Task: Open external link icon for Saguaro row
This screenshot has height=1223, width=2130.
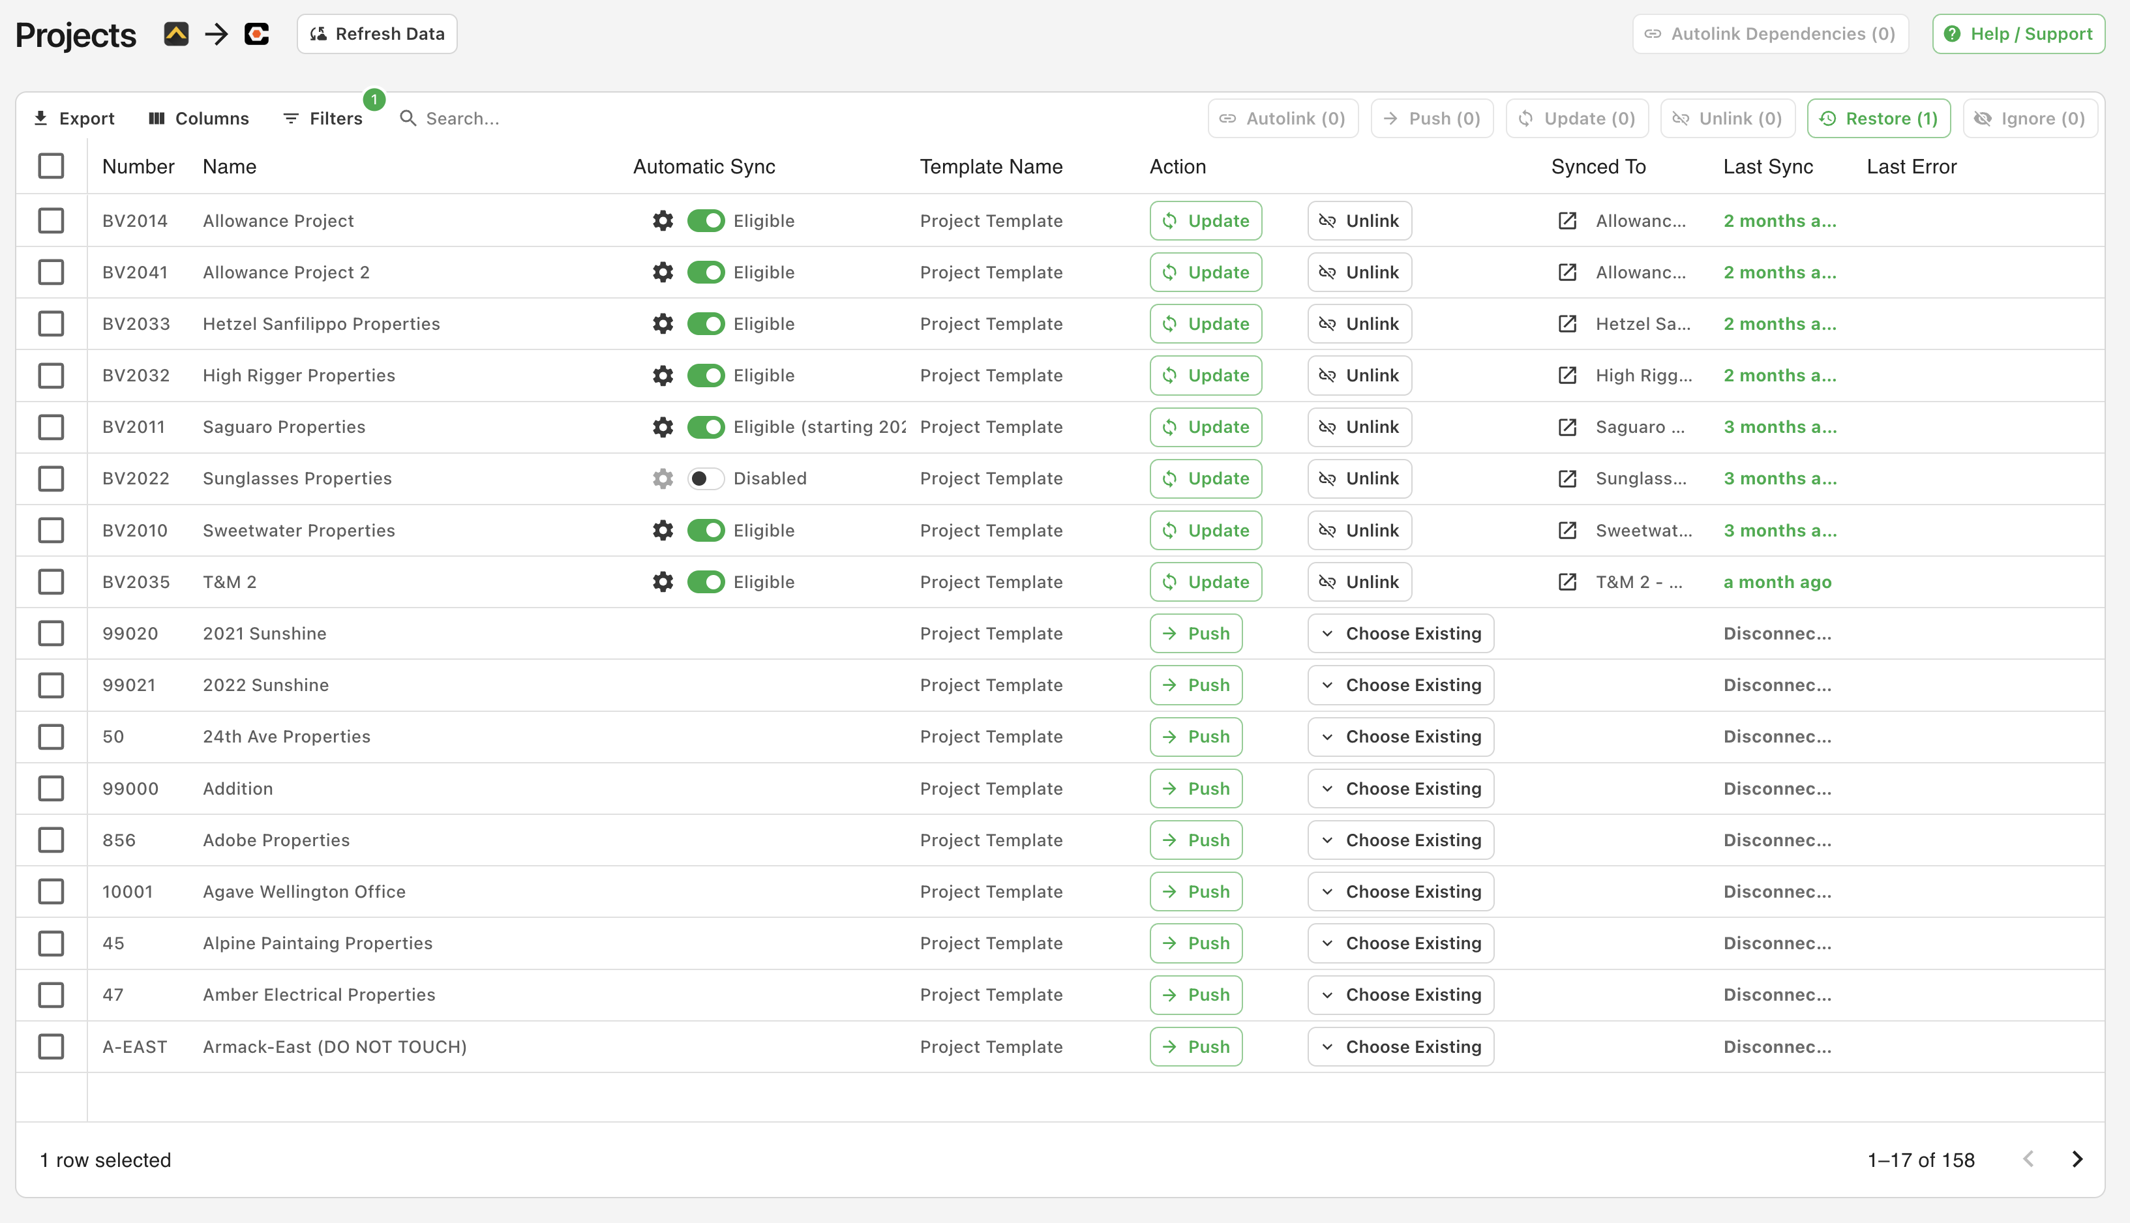Action: coord(1567,427)
